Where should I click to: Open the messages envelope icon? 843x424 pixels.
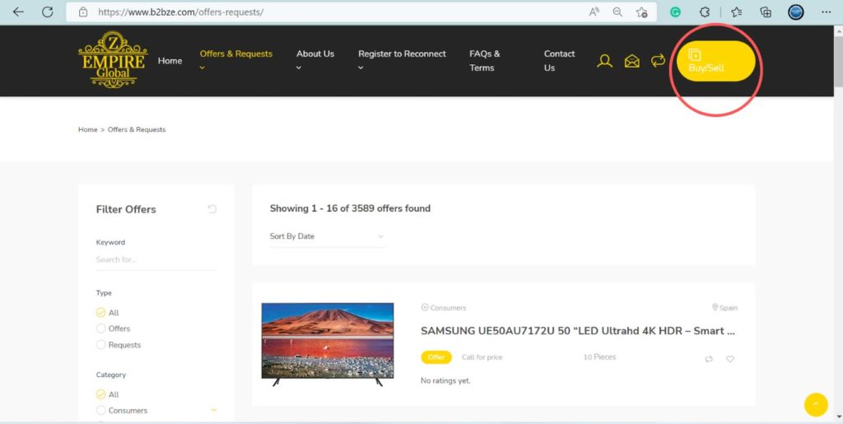pyautogui.click(x=631, y=61)
